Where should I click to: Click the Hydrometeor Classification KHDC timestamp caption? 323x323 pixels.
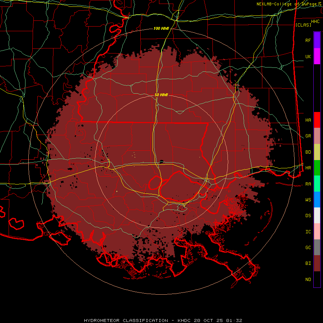click(163, 320)
